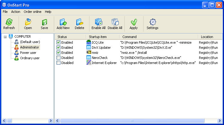Sort by the Location column header
This screenshot has width=224, height=125.
click(210, 37)
